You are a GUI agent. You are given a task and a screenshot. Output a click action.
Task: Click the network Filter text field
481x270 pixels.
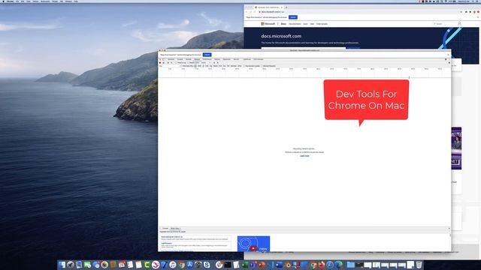click(x=169, y=66)
